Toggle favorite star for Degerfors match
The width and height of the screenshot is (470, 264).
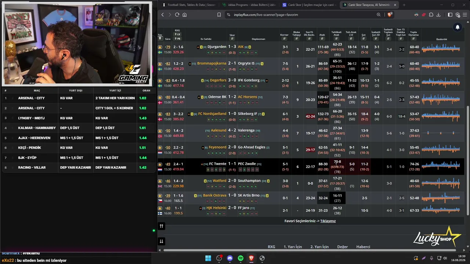[160, 81]
